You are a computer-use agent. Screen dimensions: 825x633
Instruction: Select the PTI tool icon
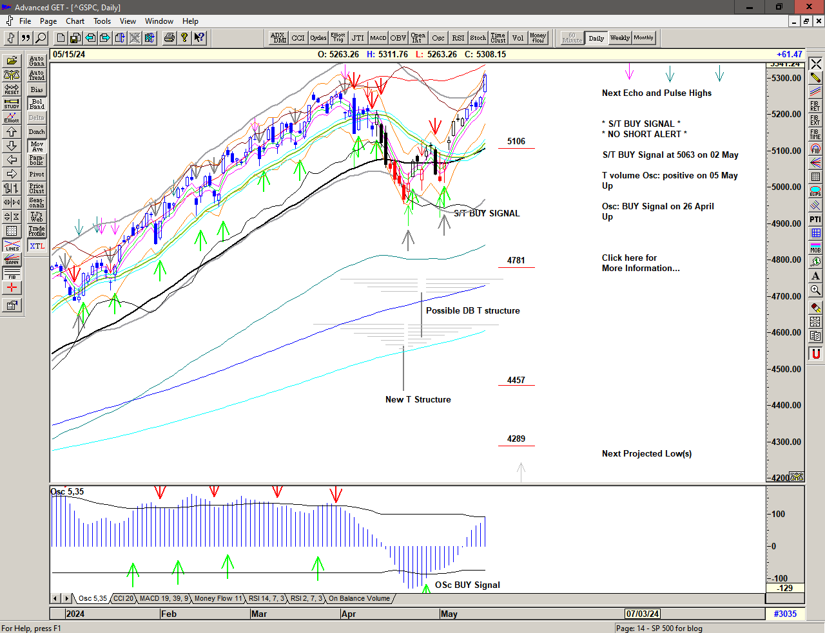(x=815, y=220)
